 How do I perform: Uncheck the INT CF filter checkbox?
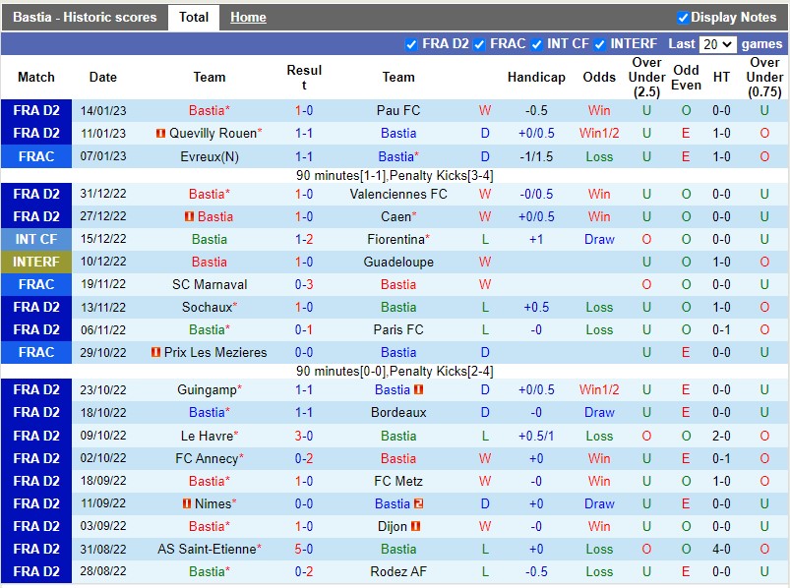(x=536, y=44)
